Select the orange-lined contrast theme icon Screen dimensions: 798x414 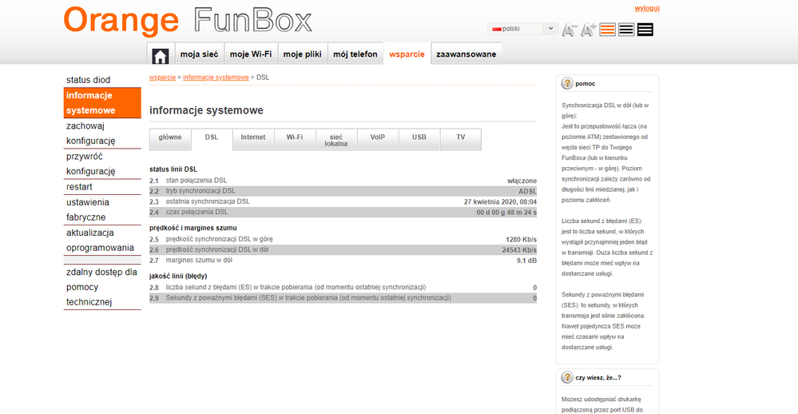[x=608, y=30]
